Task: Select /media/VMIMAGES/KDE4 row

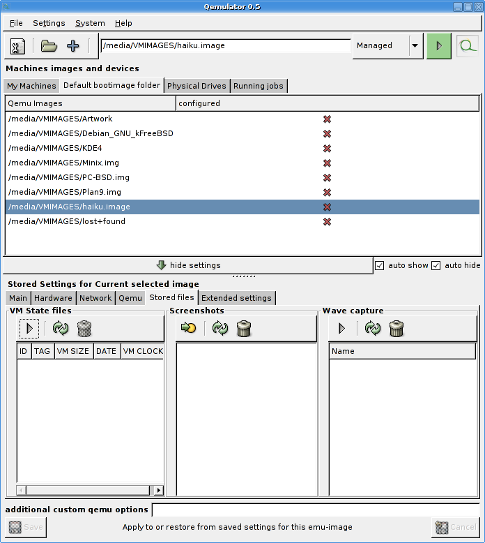Action: click(243, 148)
